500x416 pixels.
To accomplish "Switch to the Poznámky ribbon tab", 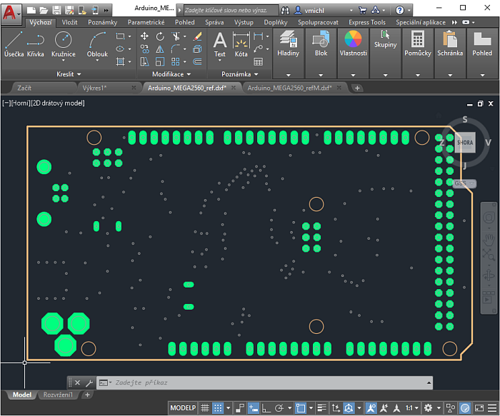I will point(102,23).
